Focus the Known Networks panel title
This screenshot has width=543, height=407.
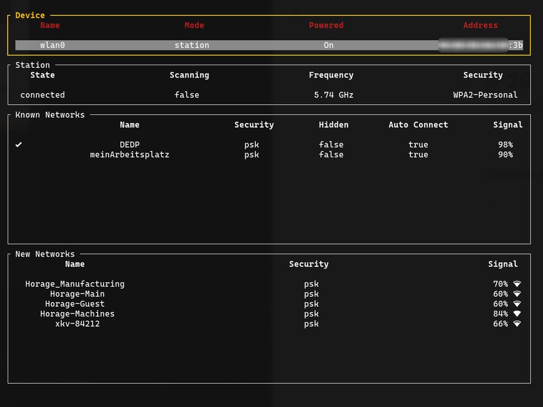tap(50, 115)
